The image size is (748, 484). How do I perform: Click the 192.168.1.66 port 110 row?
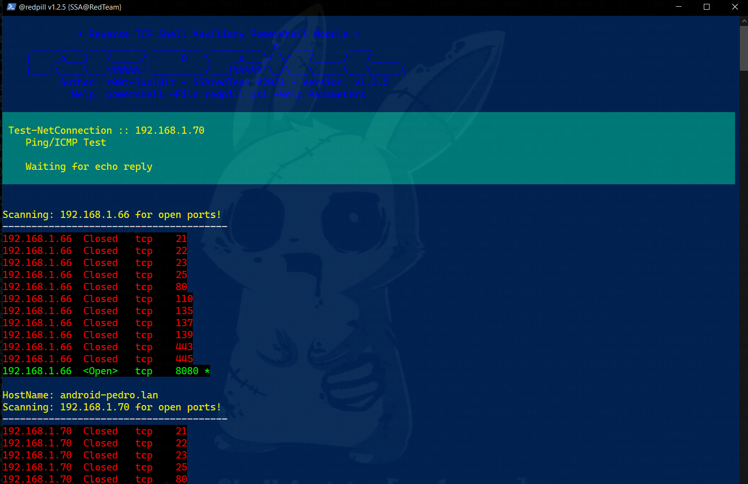point(98,299)
